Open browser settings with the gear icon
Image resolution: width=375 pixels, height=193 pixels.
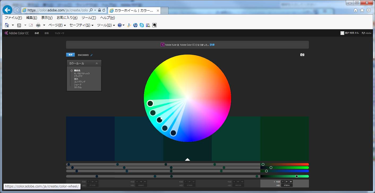coord(369,10)
